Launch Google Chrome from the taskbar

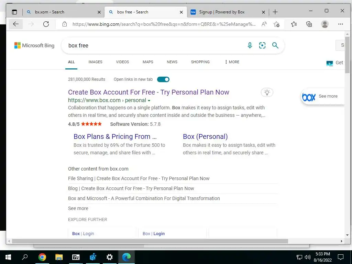pyautogui.click(x=42, y=257)
